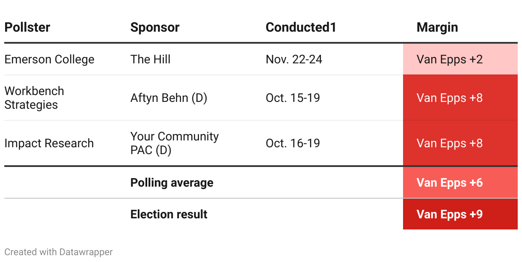Click the Pollster column header
The height and width of the screenshot is (262, 522).
(27, 27)
